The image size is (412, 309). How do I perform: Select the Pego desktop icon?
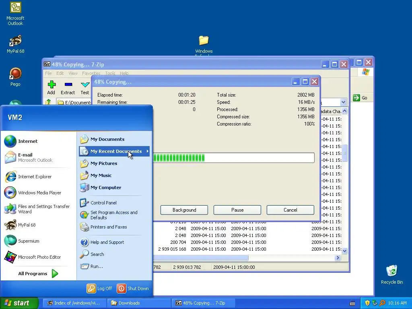click(15, 77)
